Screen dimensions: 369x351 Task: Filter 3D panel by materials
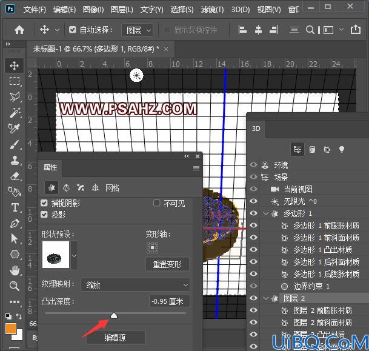pos(327,149)
